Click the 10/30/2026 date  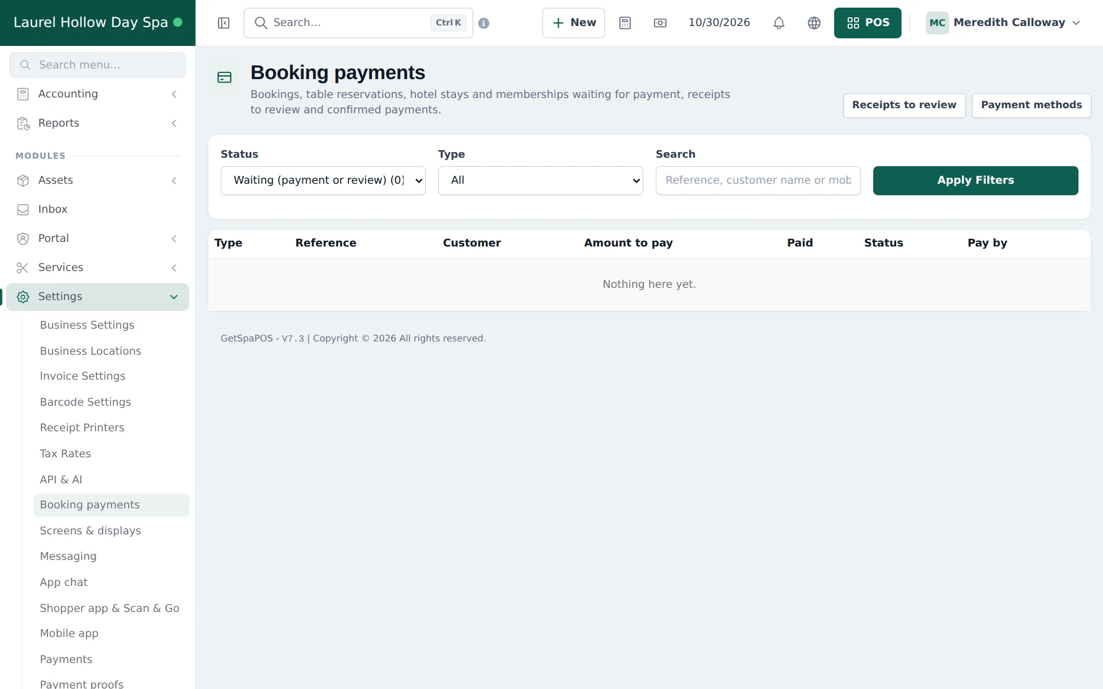coord(719,22)
